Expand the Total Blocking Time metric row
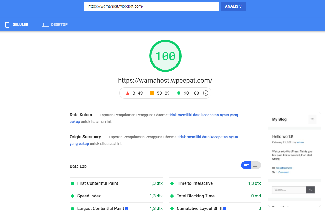The image size is (325, 217). pyautogui.click(x=215, y=196)
